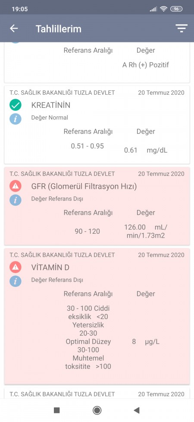Open the KREATİNİN test result card

click(x=97, y=125)
